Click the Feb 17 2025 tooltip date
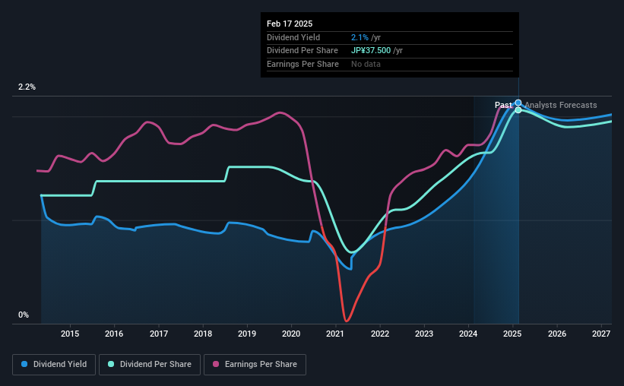Viewport: 624px width, 386px height. pos(290,24)
